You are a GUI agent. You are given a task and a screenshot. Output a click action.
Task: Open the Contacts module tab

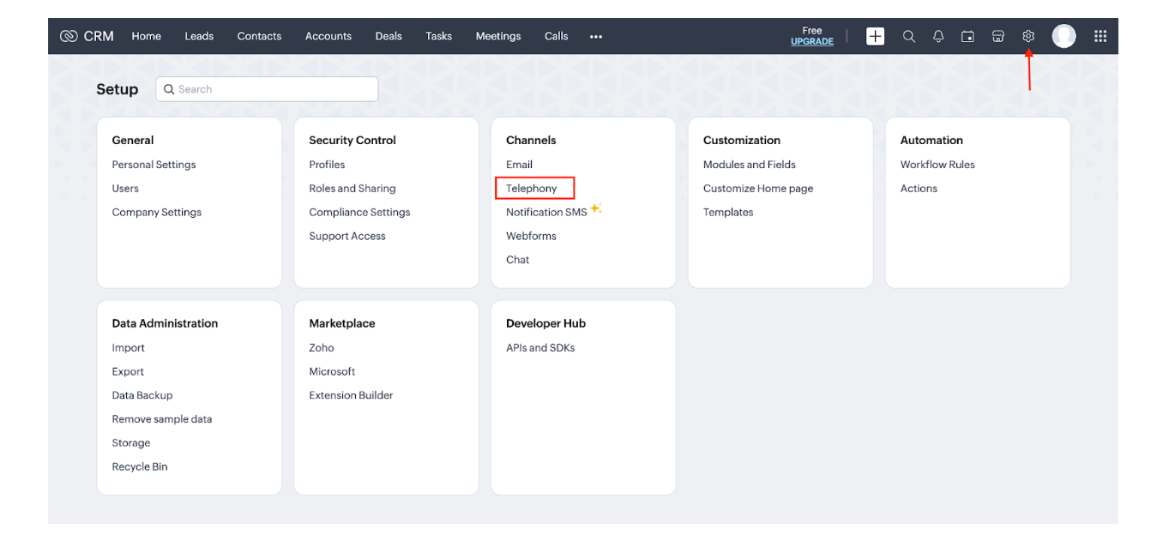259,36
